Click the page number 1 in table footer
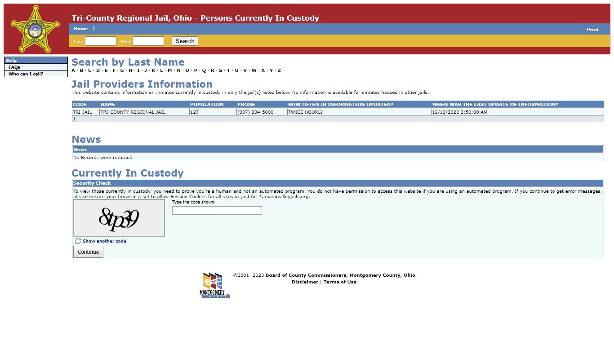The image size is (614, 345). tap(74, 119)
